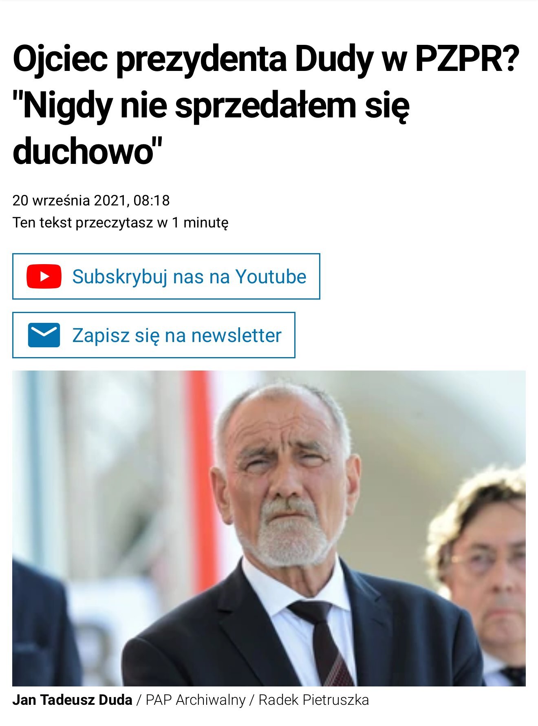Open the "Subskrybuj nas na Youtube" link text
The width and height of the screenshot is (538, 726).
(189, 277)
